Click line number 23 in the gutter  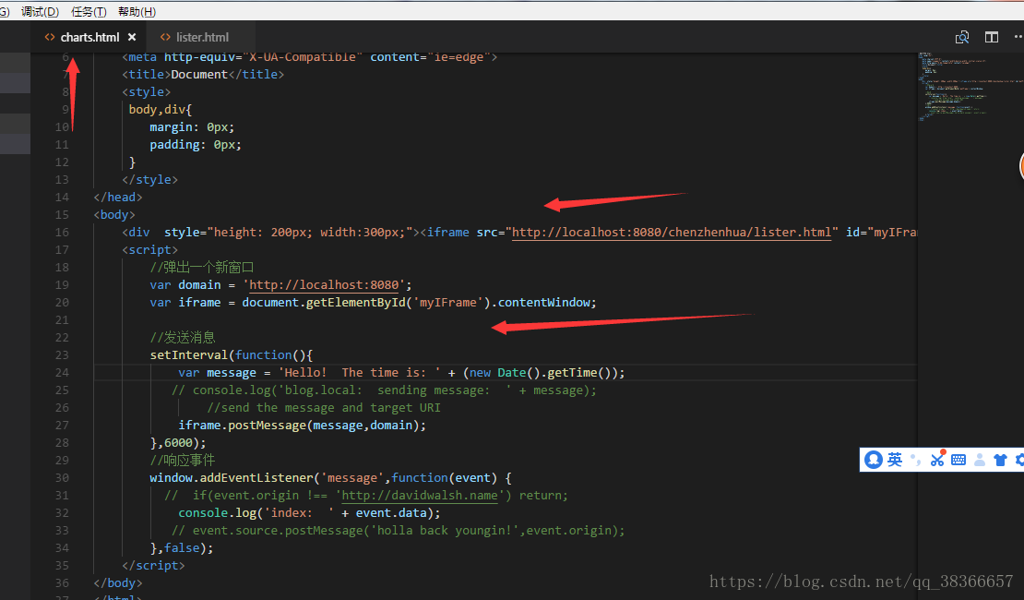pyautogui.click(x=61, y=354)
